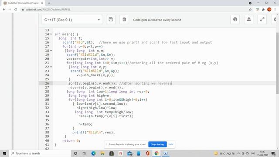The image size is (279, 157).
Task: Open a new browser tab
Action: pos(49,3)
